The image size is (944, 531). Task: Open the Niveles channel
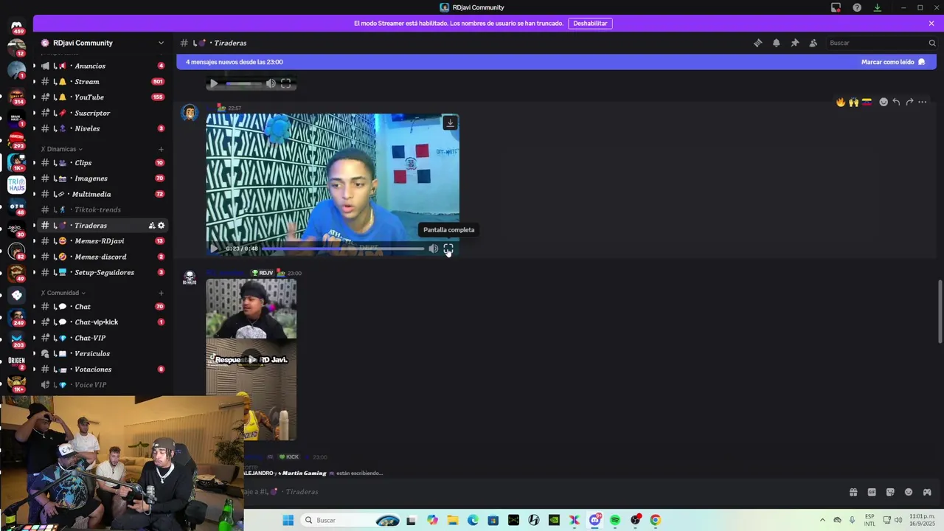87,128
